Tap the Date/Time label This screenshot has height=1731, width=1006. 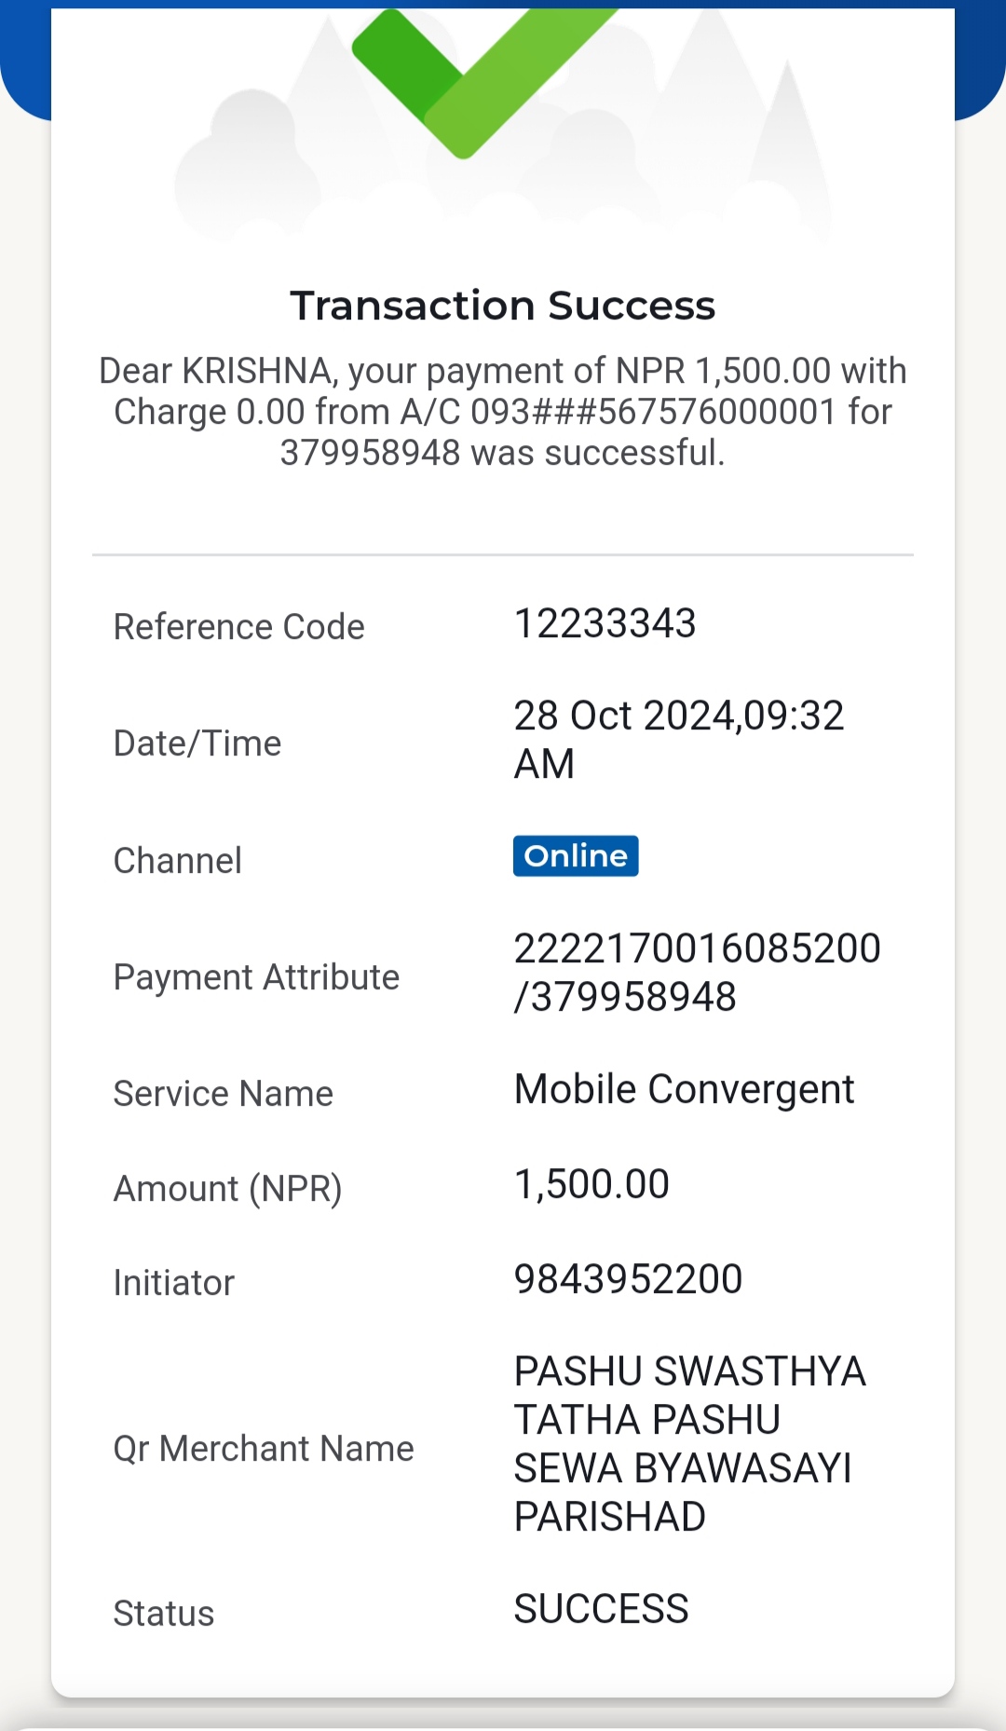pyautogui.click(x=197, y=743)
